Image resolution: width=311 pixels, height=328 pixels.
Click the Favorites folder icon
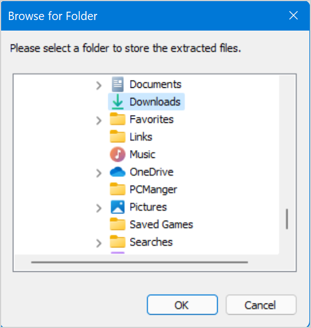click(x=118, y=119)
